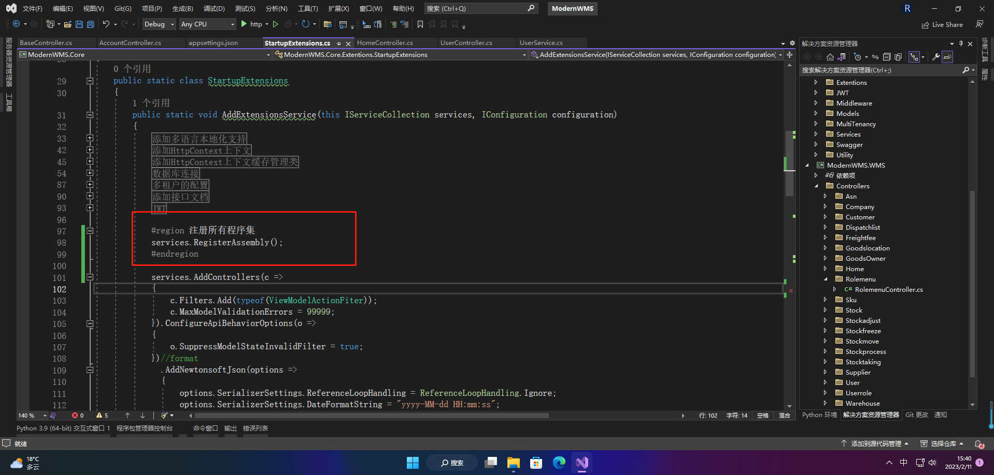The height and width of the screenshot is (475, 994).
Task: Click the Save file toolbar icon
Action: click(79, 24)
